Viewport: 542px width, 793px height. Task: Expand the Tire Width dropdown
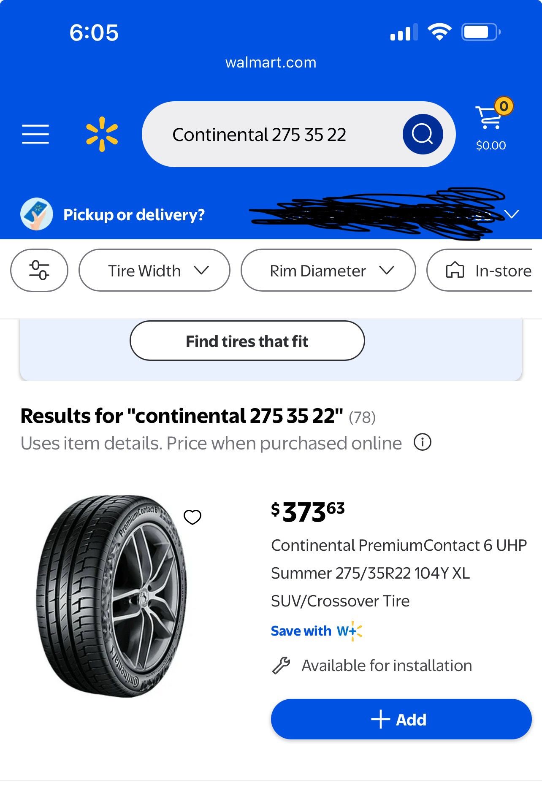(154, 271)
